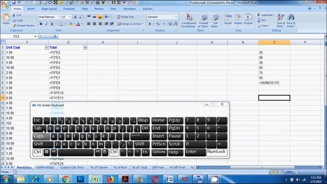Screen dimensions: 327x184
Task: Open the General number format dropdown
Action: pos(176,17)
